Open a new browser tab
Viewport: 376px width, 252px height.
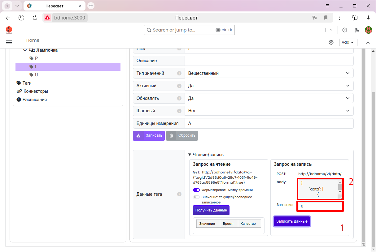91,6
